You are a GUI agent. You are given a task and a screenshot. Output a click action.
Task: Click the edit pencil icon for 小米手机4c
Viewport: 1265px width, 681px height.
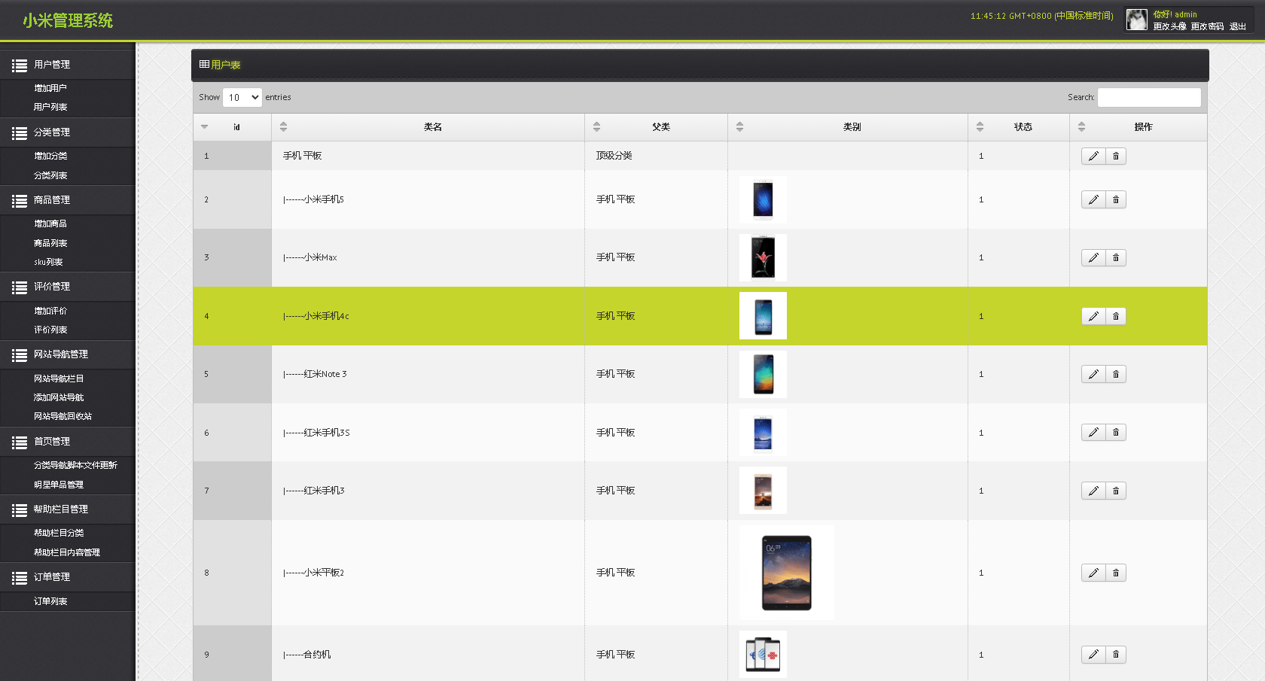pos(1093,316)
